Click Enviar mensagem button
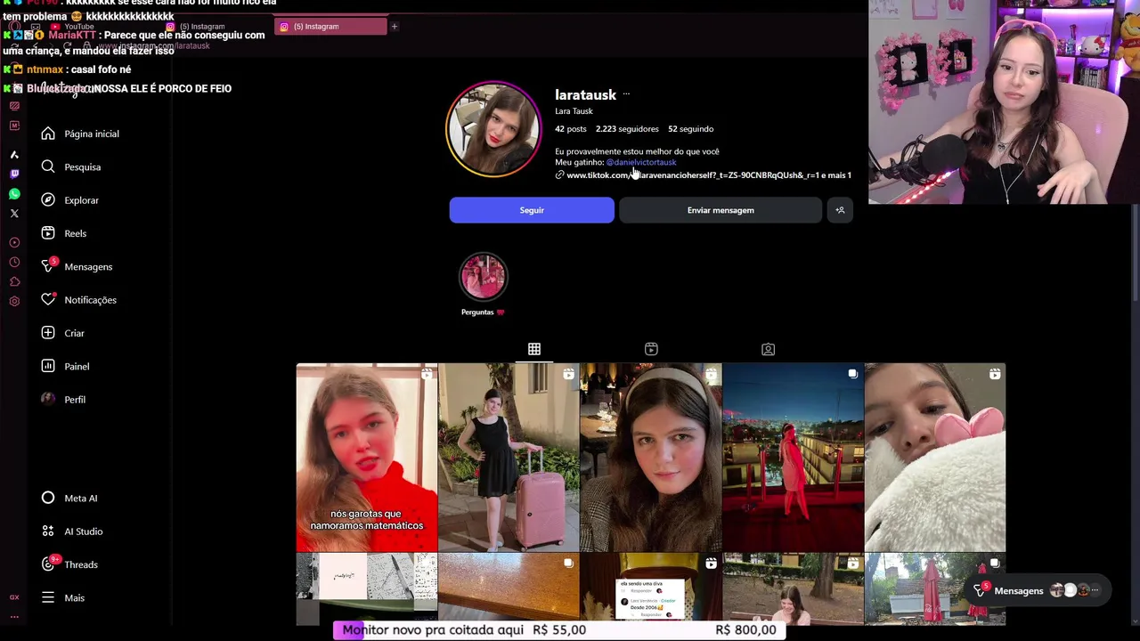The height and width of the screenshot is (641, 1140). (721, 210)
